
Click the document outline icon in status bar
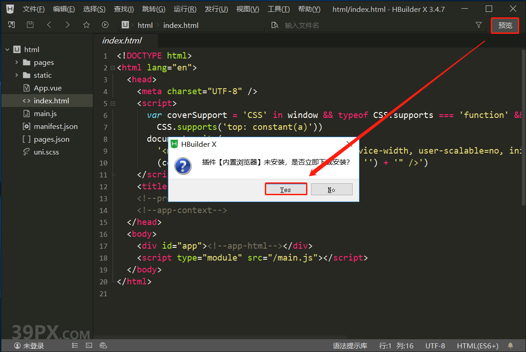click(75, 345)
